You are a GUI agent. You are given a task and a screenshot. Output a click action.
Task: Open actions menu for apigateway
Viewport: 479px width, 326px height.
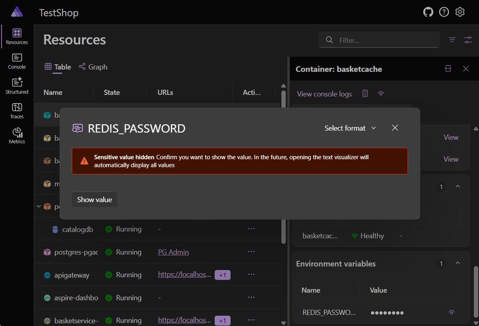251,274
